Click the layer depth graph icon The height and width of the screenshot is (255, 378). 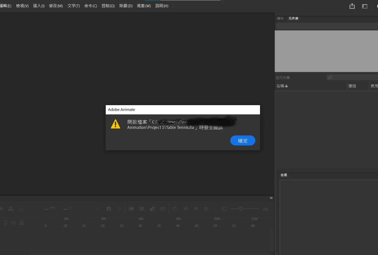[20, 209]
